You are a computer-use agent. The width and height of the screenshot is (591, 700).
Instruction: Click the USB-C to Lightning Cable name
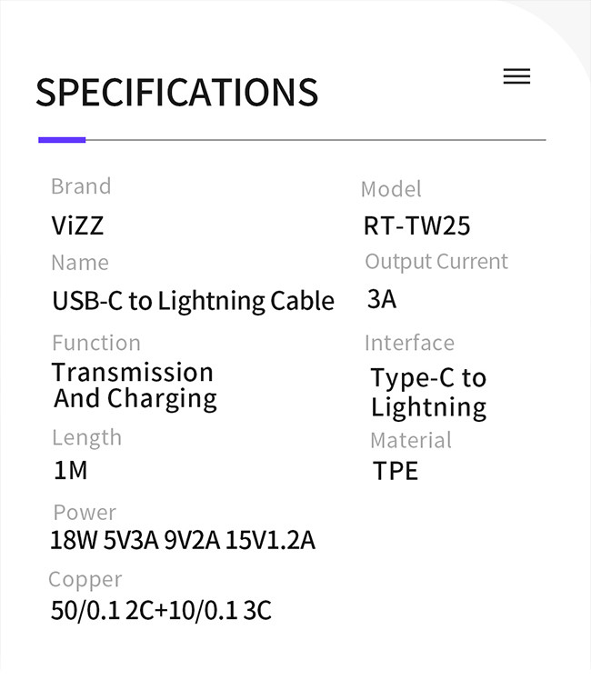click(193, 301)
